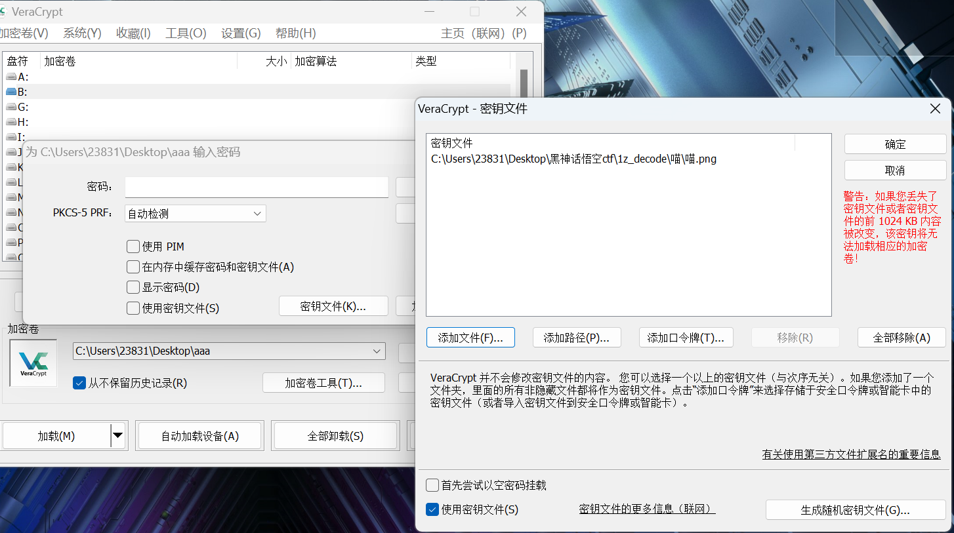Click the 大小 column header

tap(264, 61)
